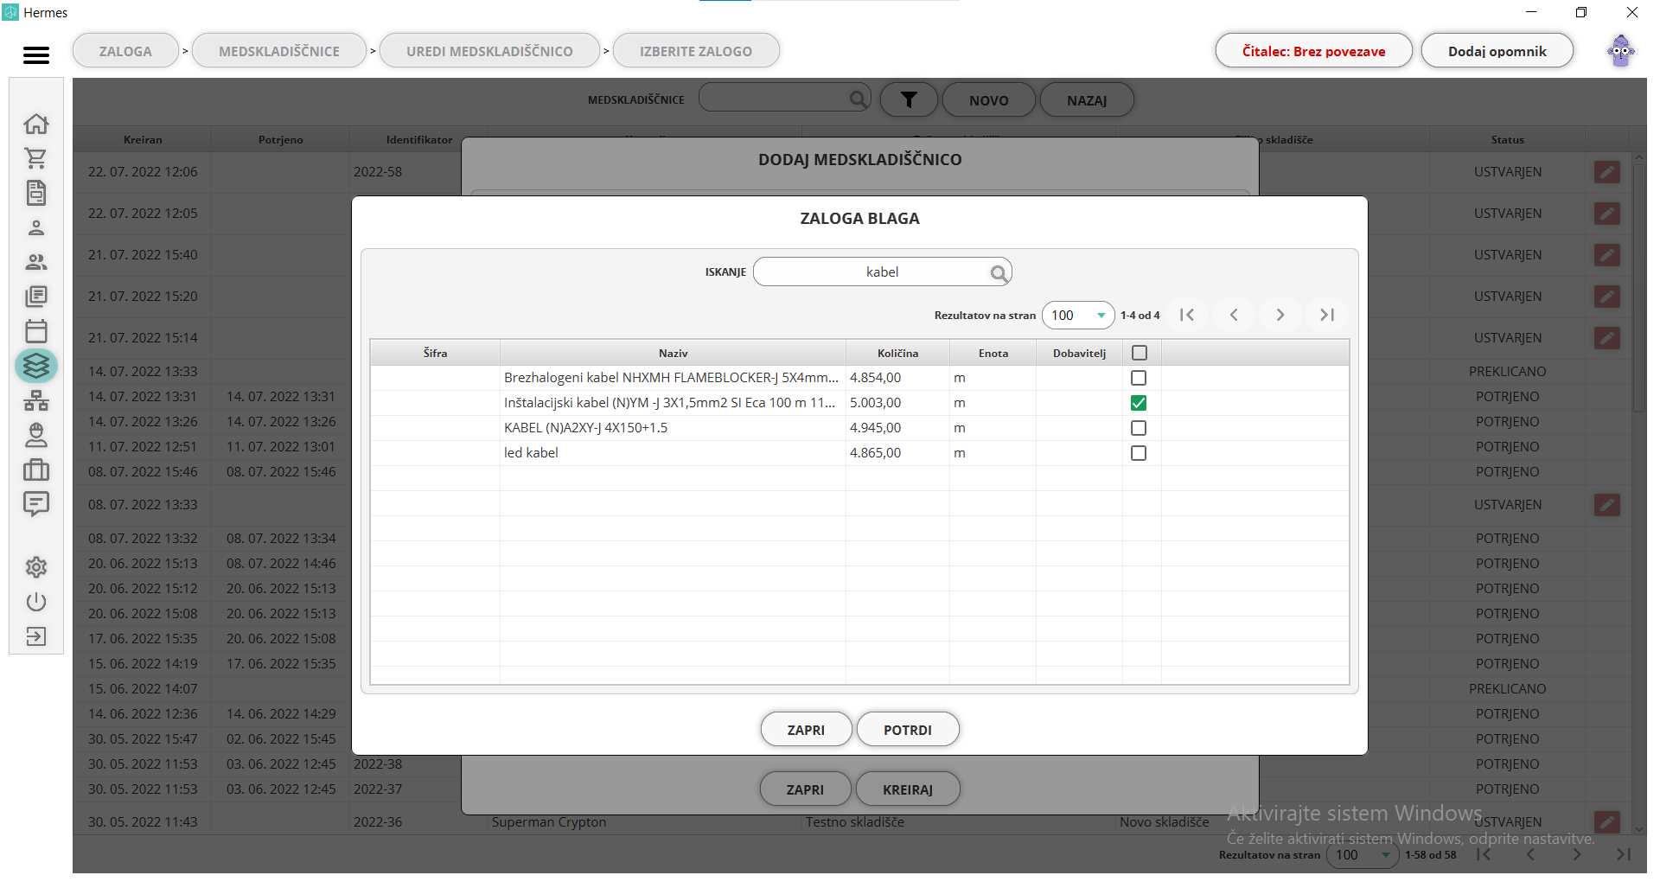Click the ISKANJE search field with kabel
Viewport: 1660px width, 888px height.
point(882,272)
